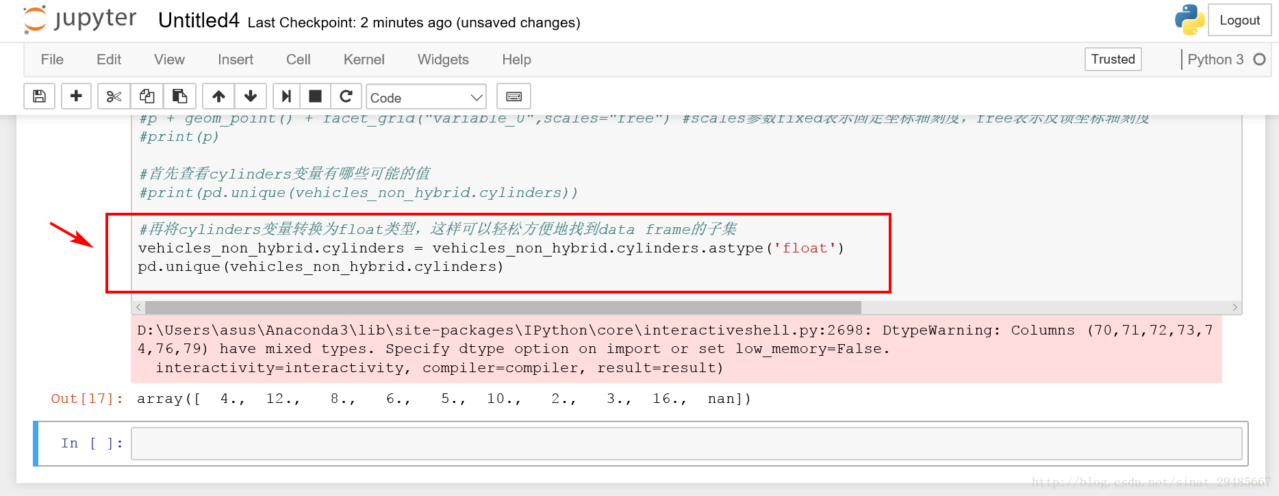This screenshot has height=496, width=1279.
Task: Move the selected cell down
Action: pos(251,96)
